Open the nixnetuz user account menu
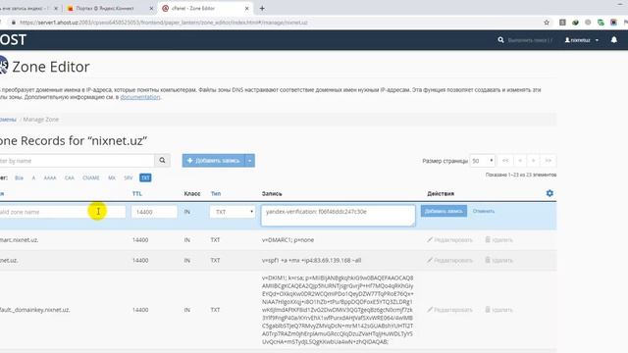 (x=582, y=40)
